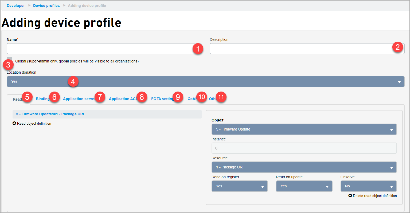Navigate to Developer via breadcrumb link
This screenshot has height=213, width=410.
click(15, 5)
